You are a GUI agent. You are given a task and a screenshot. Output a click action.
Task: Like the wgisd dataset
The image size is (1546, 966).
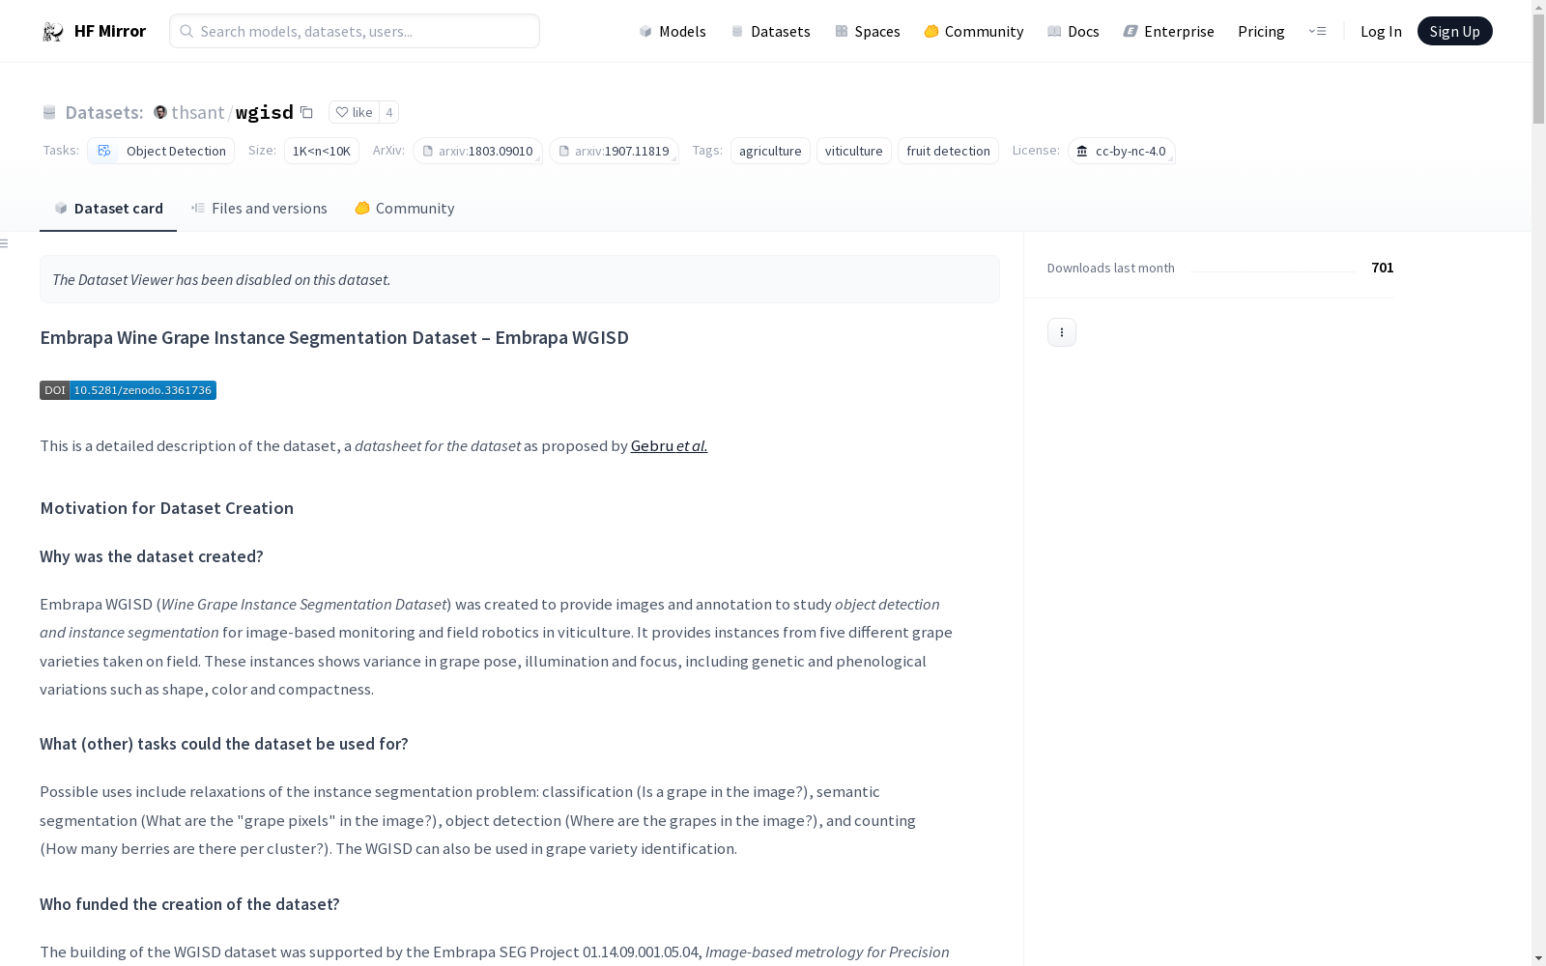354,112
